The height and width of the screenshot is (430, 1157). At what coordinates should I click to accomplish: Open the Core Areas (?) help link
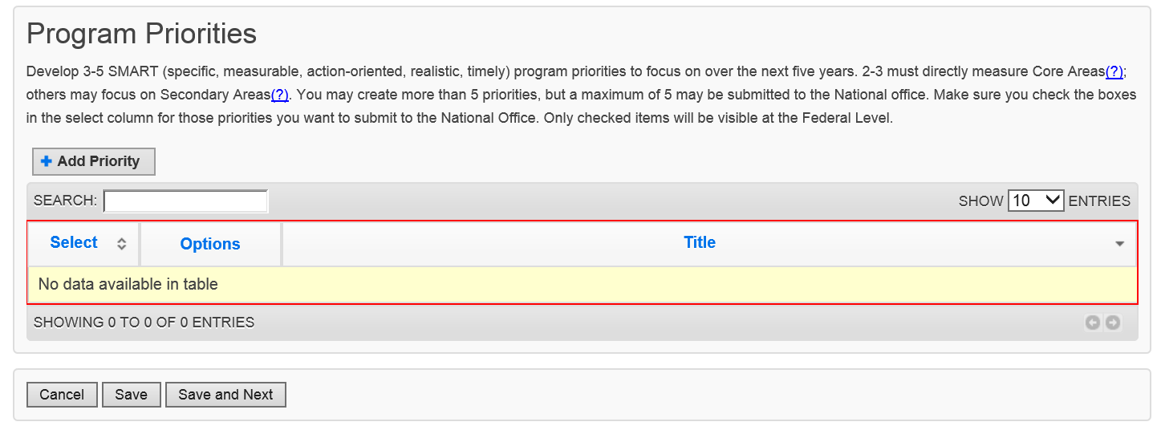[x=1114, y=72]
